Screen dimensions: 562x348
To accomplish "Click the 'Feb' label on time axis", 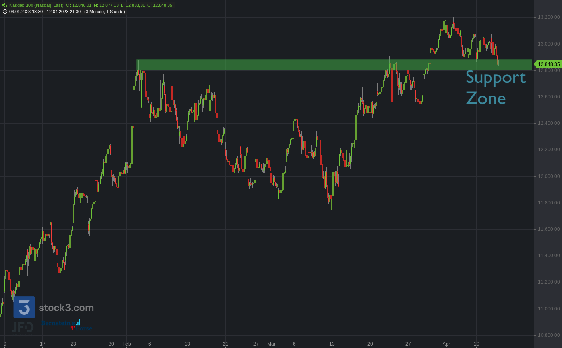I will point(127,344).
